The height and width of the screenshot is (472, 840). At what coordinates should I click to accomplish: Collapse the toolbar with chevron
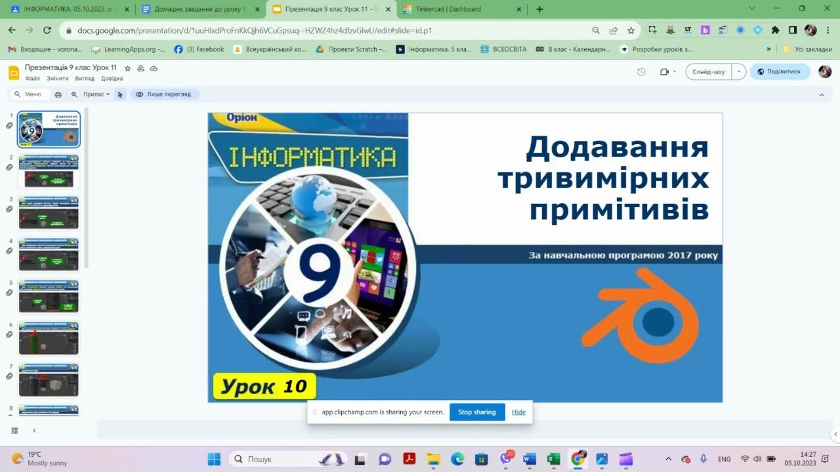tap(822, 94)
